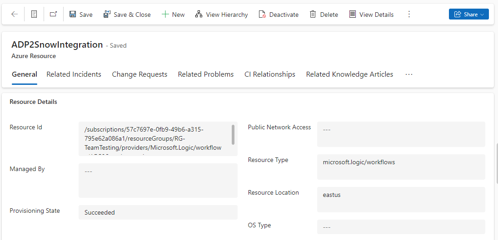
Task: Click the Managed By field
Action: click(x=158, y=181)
